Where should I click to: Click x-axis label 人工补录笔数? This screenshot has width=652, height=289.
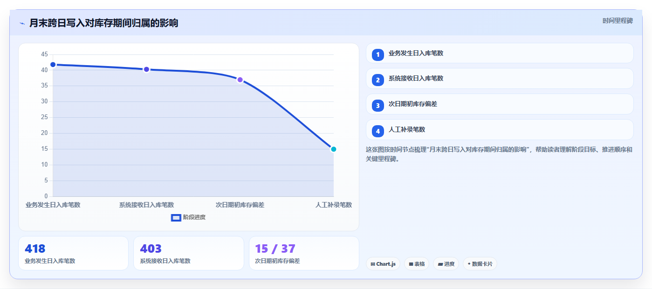[x=334, y=205]
